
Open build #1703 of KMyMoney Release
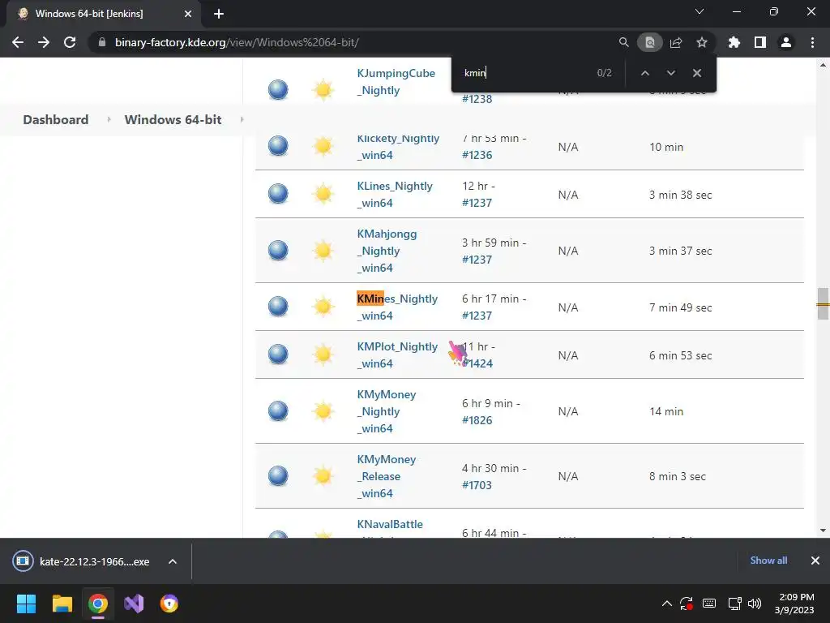477,485
